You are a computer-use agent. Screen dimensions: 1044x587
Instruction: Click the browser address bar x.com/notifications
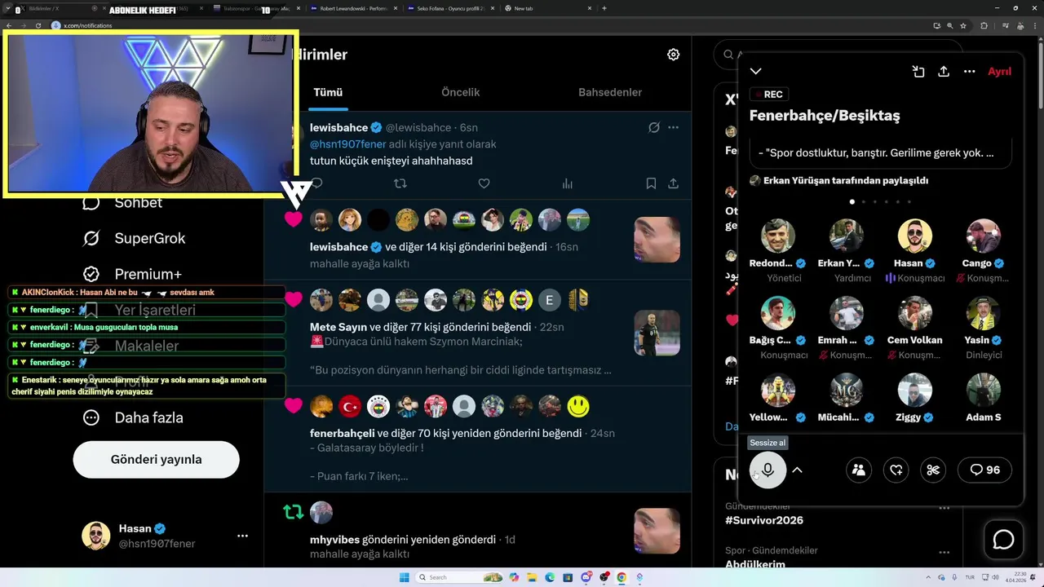(87, 25)
